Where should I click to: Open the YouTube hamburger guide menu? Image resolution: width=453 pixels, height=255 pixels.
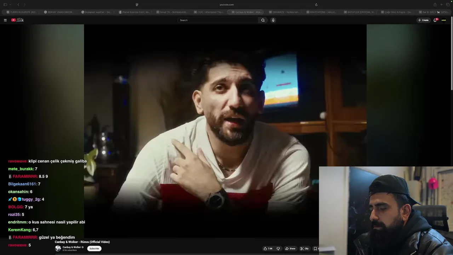pos(5,20)
